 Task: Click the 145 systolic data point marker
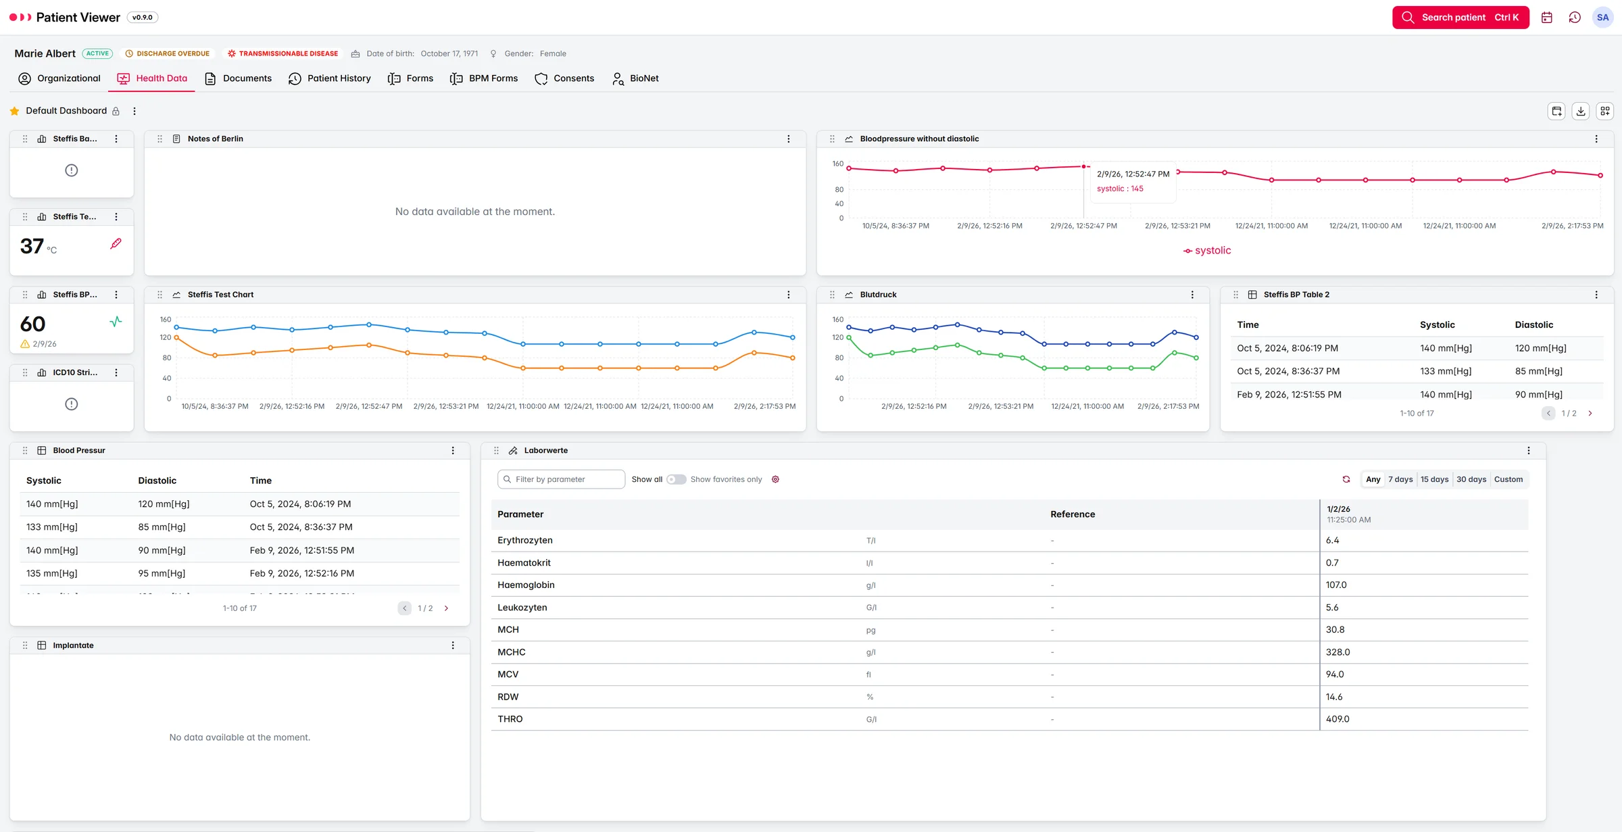(1084, 166)
